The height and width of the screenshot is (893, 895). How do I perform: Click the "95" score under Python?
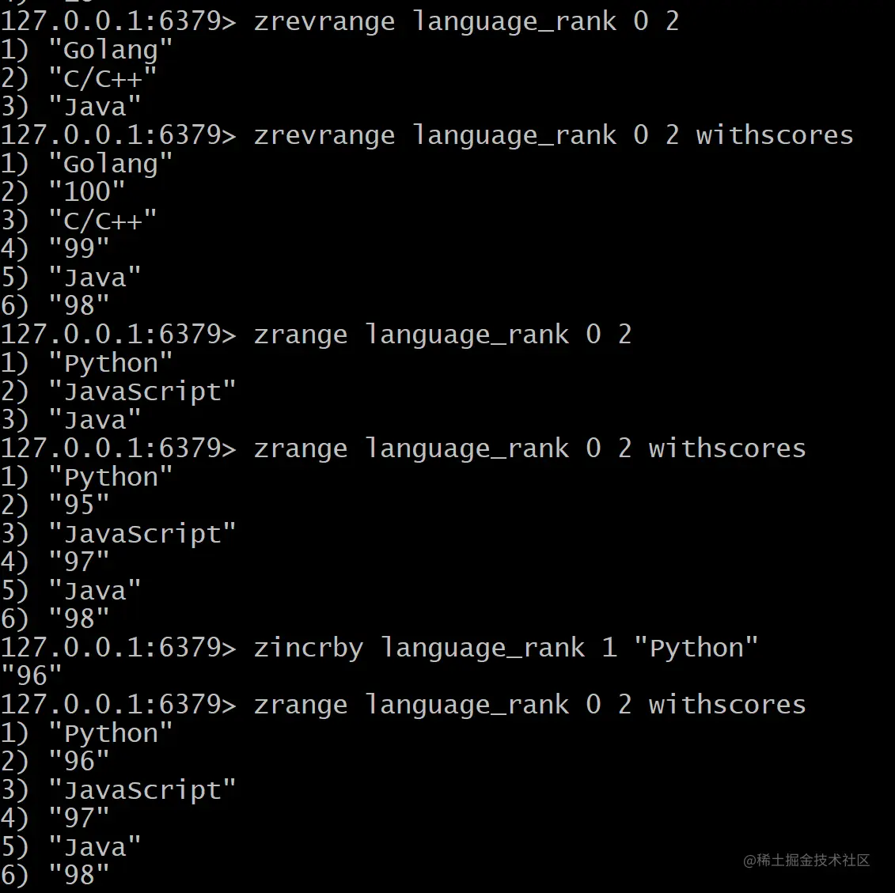[79, 505]
